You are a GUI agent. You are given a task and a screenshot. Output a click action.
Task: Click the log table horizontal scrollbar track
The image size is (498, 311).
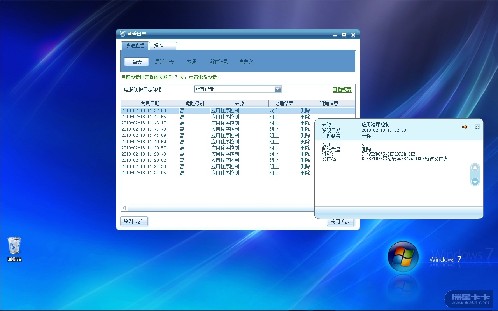click(221, 208)
